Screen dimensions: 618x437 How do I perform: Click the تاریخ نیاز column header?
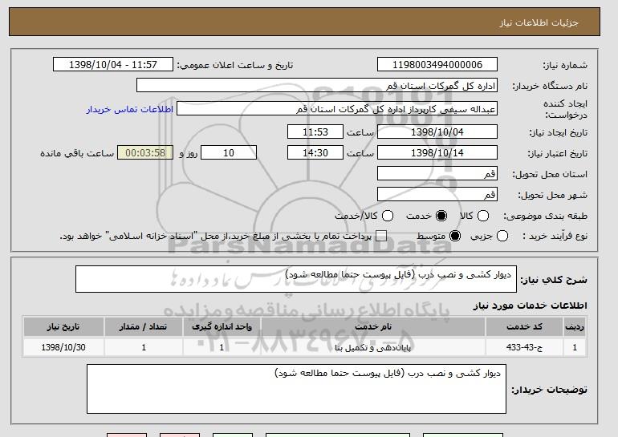click(x=63, y=327)
